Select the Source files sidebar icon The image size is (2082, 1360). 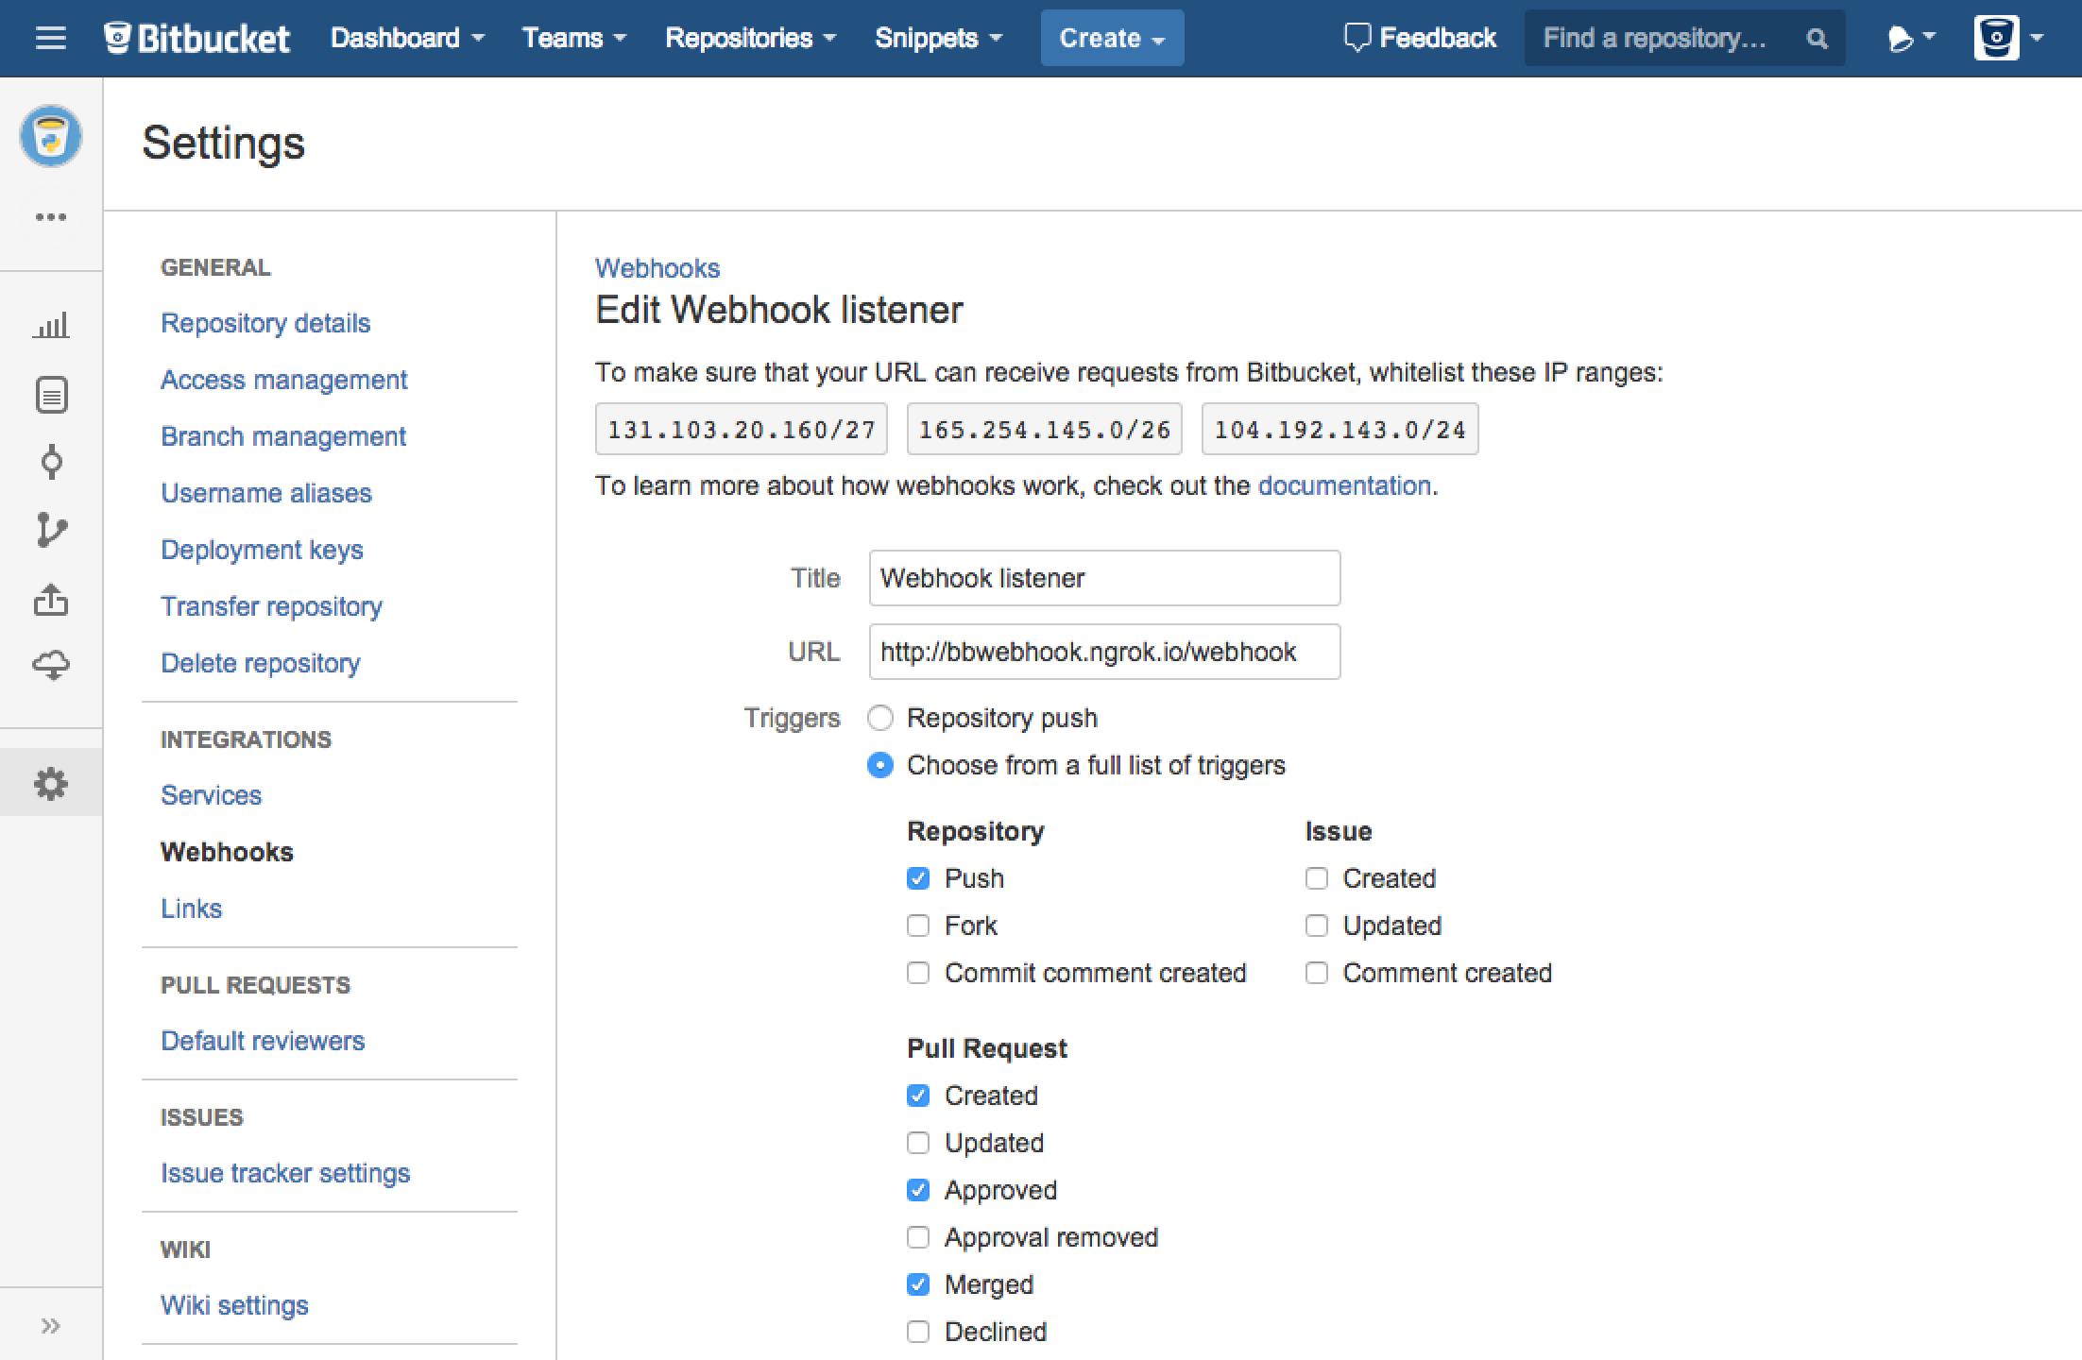click(52, 395)
